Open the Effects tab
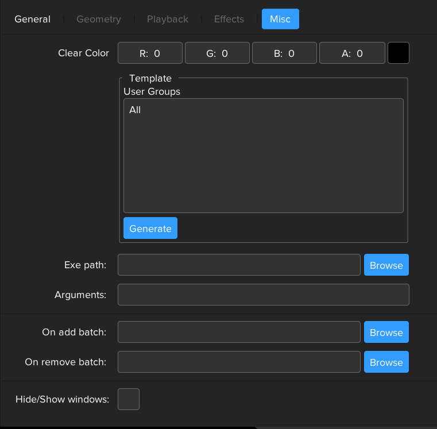437x429 pixels. (229, 19)
